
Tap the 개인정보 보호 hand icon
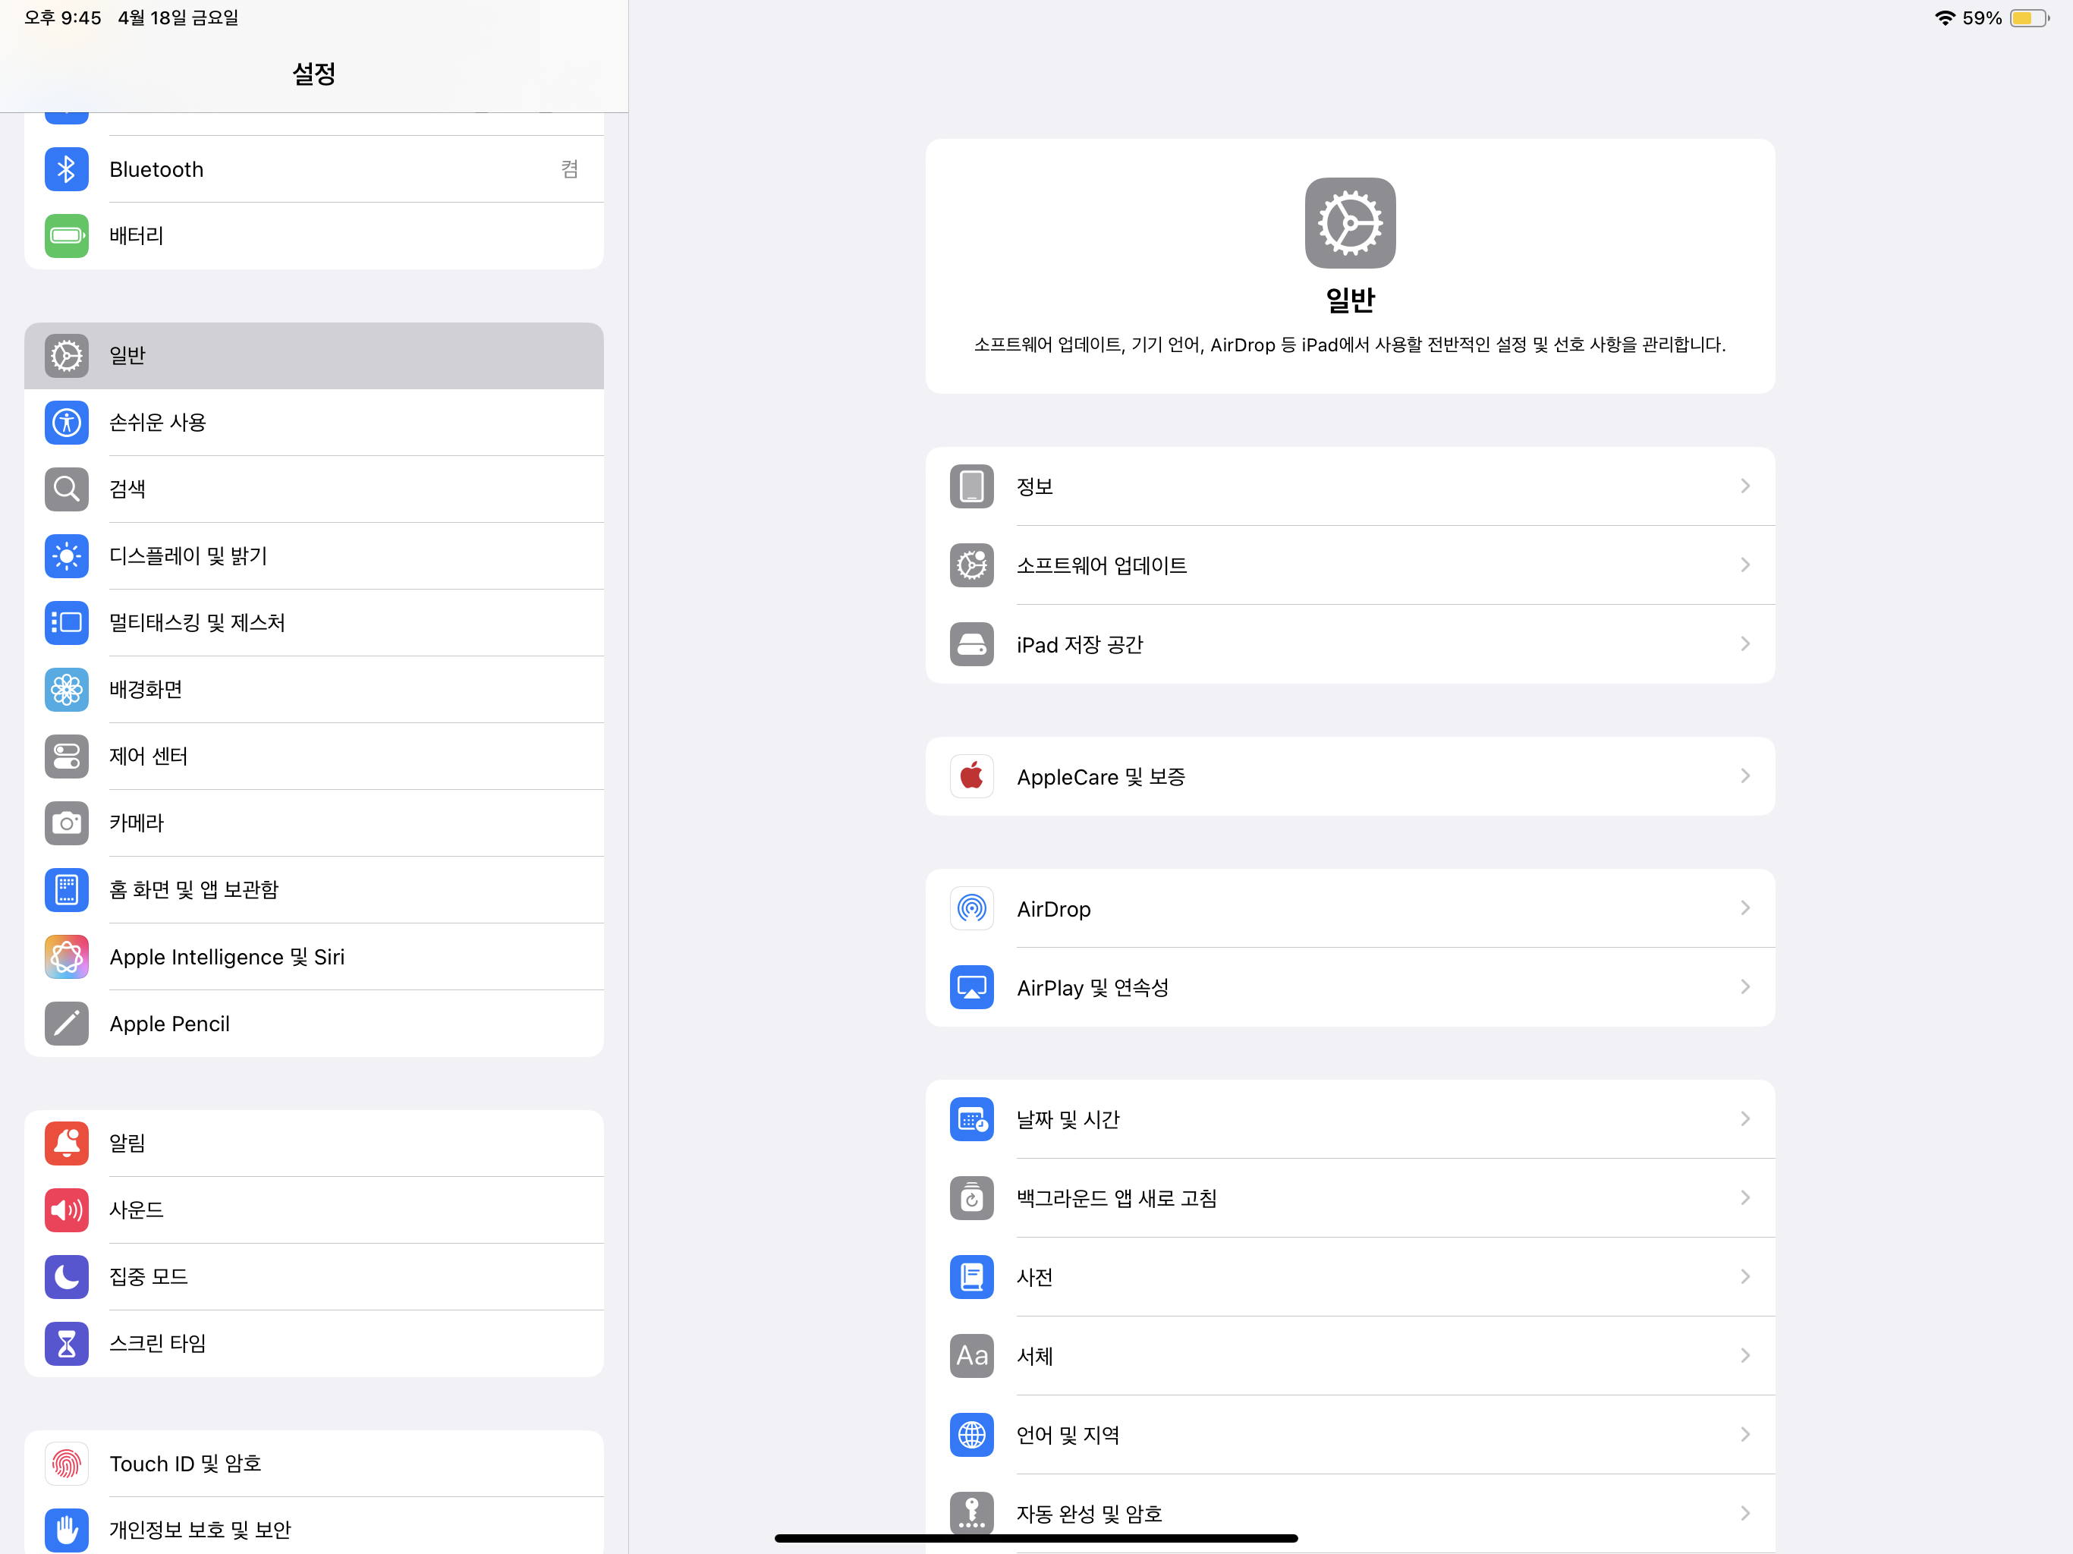tap(67, 1530)
